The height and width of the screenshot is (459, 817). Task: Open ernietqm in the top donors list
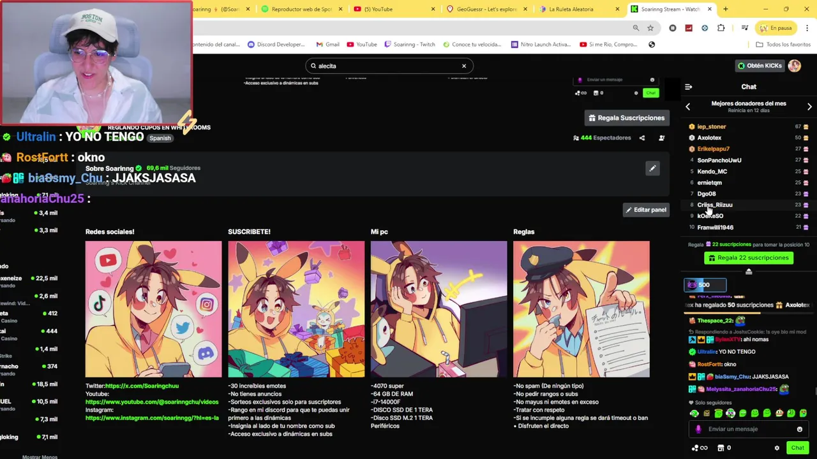[x=709, y=182]
